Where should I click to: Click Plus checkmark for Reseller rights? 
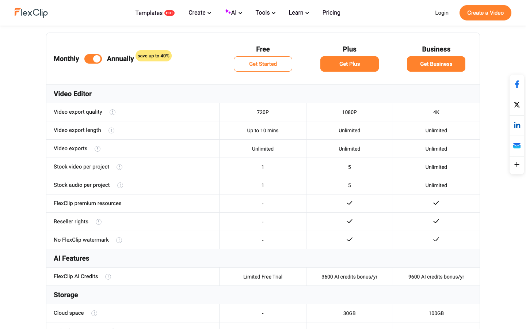[350, 221]
